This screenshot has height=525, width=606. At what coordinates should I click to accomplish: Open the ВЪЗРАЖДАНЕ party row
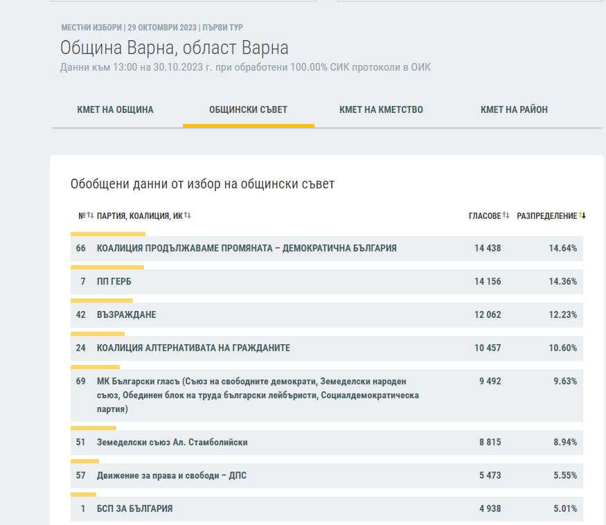click(x=327, y=314)
